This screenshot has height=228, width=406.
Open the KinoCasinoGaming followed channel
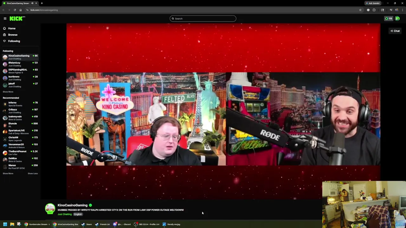(x=20, y=57)
